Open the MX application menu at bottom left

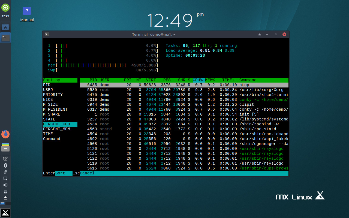point(5,213)
